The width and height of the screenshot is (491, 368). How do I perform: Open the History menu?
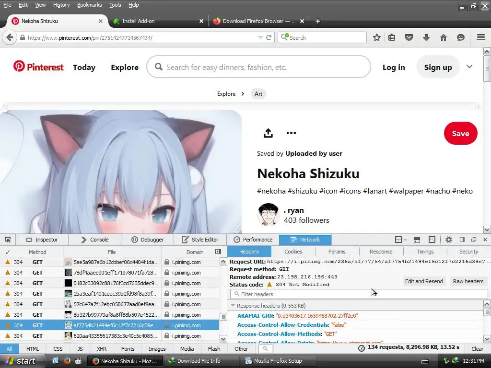pyautogui.click(x=61, y=5)
